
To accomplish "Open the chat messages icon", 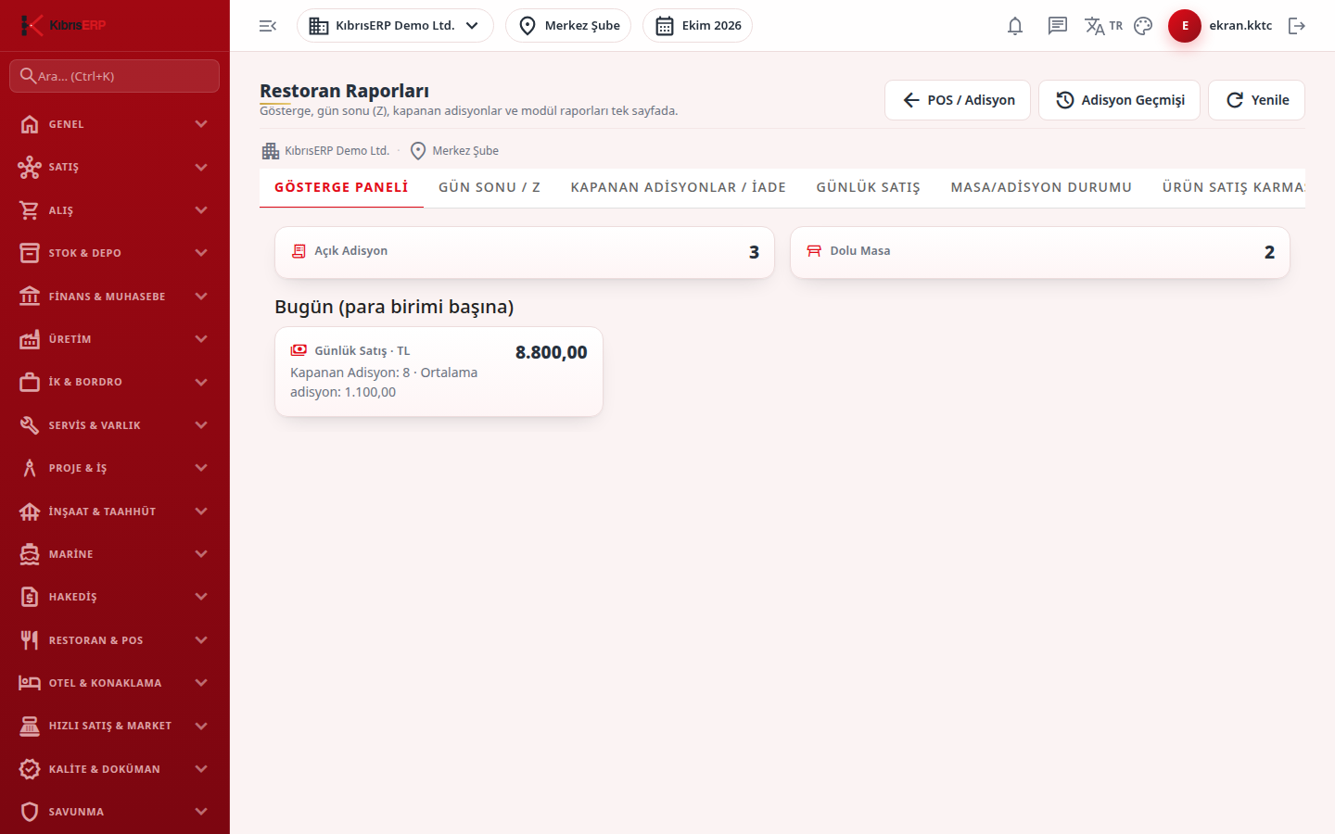I will (x=1058, y=26).
